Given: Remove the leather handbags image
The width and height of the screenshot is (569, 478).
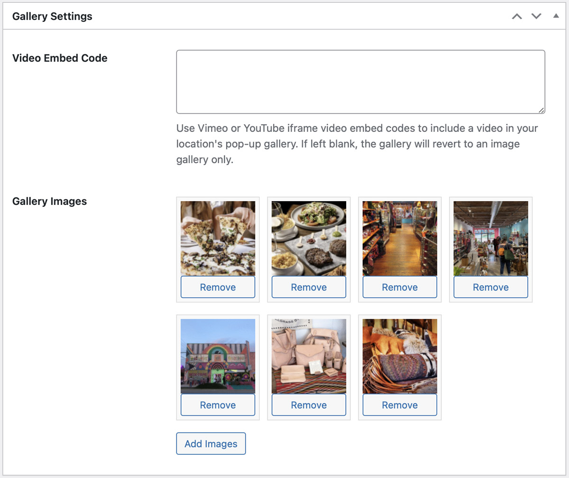Looking at the screenshot, I should click(309, 405).
